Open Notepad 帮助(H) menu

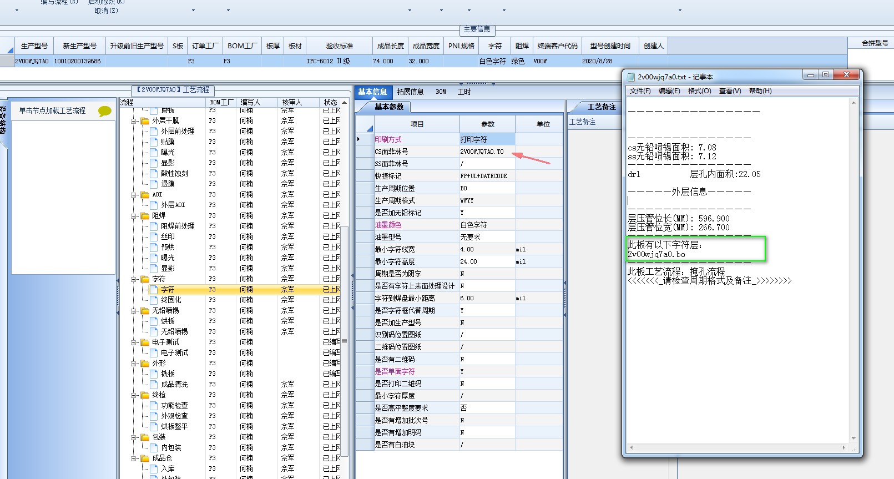pyautogui.click(x=760, y=91)
